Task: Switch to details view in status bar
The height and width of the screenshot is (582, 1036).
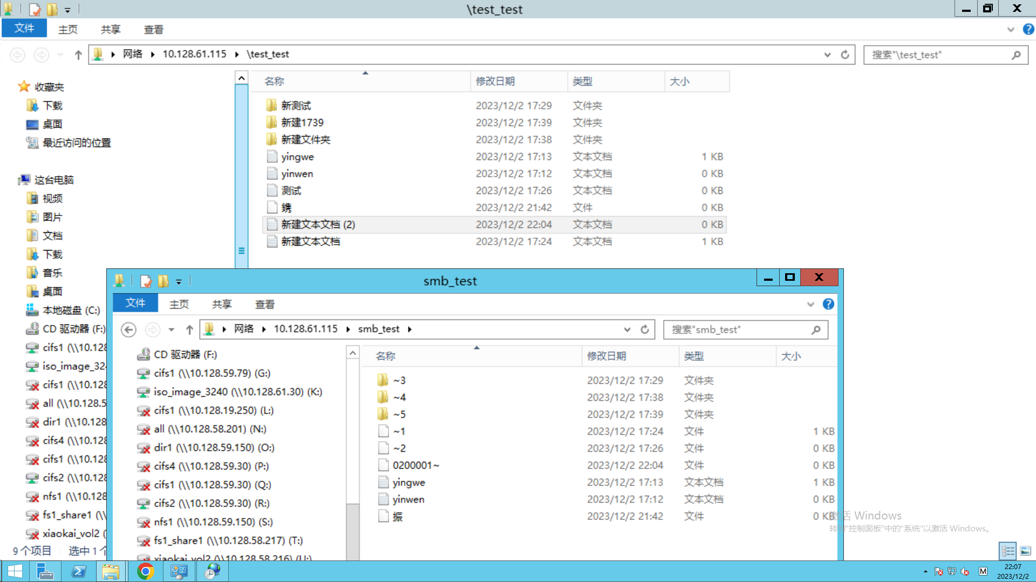Action: click(1007, 551)
